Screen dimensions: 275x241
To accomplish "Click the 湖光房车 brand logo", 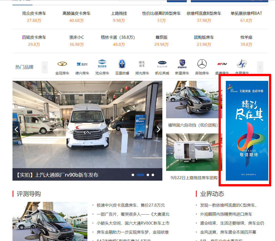I will pyautogui.click(x=142, y=64).
